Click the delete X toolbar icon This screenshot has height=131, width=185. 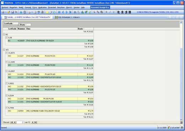[x=16, y=12]
